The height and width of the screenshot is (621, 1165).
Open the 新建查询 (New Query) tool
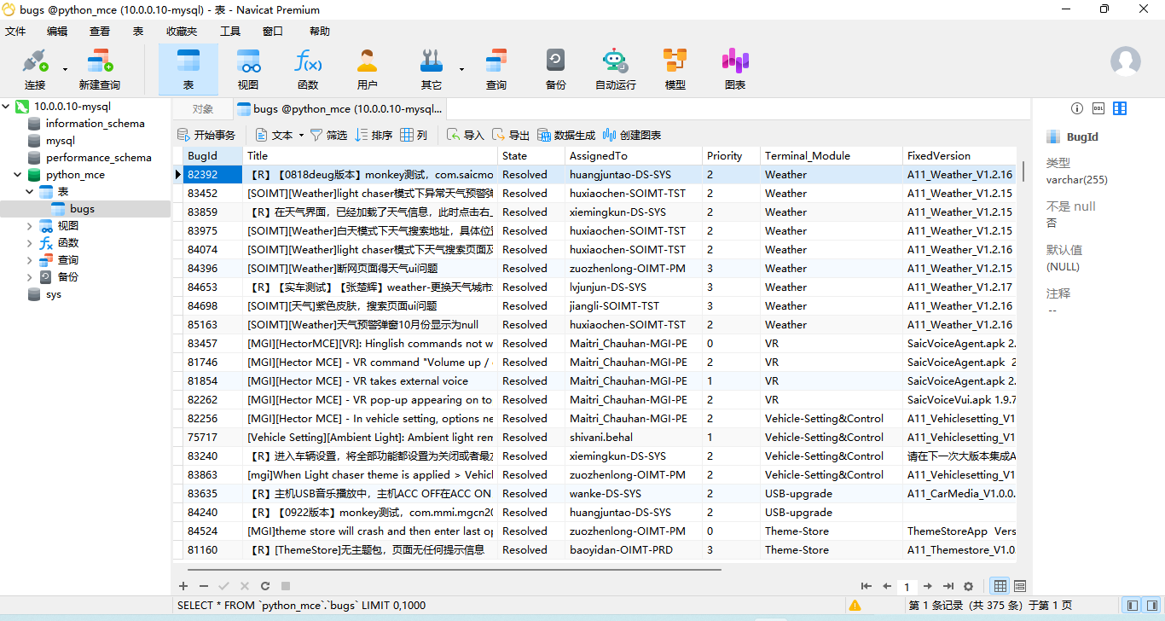pyautogui.click(x=100, y=68)
